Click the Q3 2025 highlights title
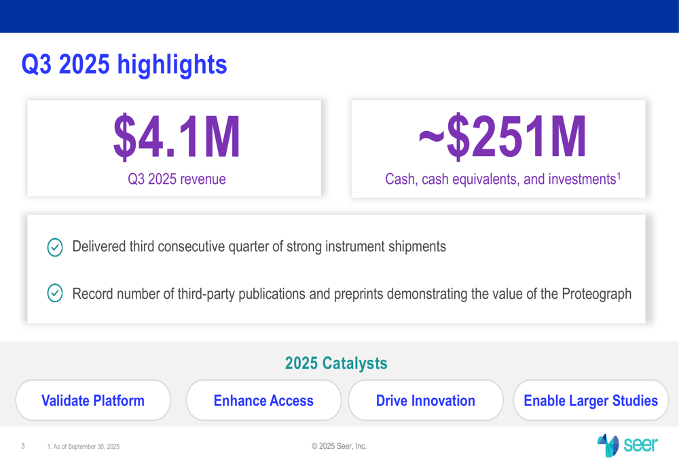679x465 pixels. (124, 65)
